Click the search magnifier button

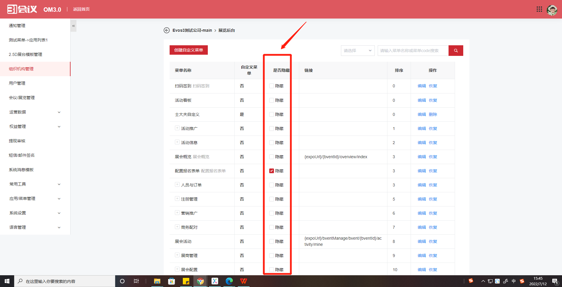[456, 50]
